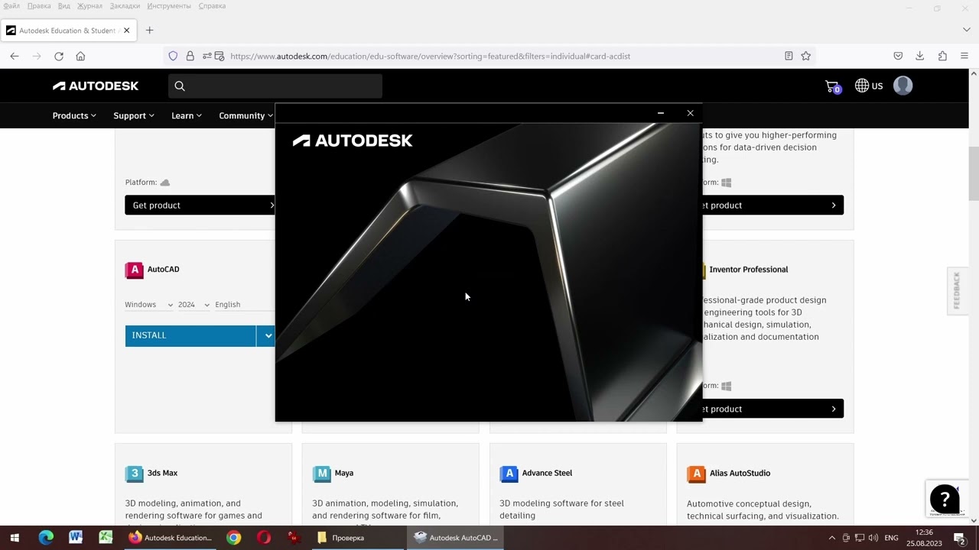Click the Advance Steel product icon
The height and width of the screenshot is (550, 979).
(x=509, y=474)
